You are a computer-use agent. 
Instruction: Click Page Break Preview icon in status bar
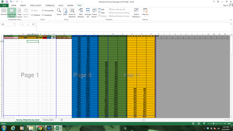click(204, 124)
